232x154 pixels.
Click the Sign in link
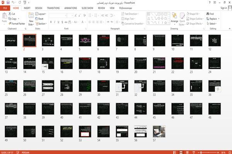pos(223,8)
